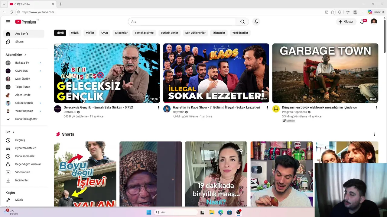
Task: Click the YouTube Premium logo
Action: tap(26, 22)
